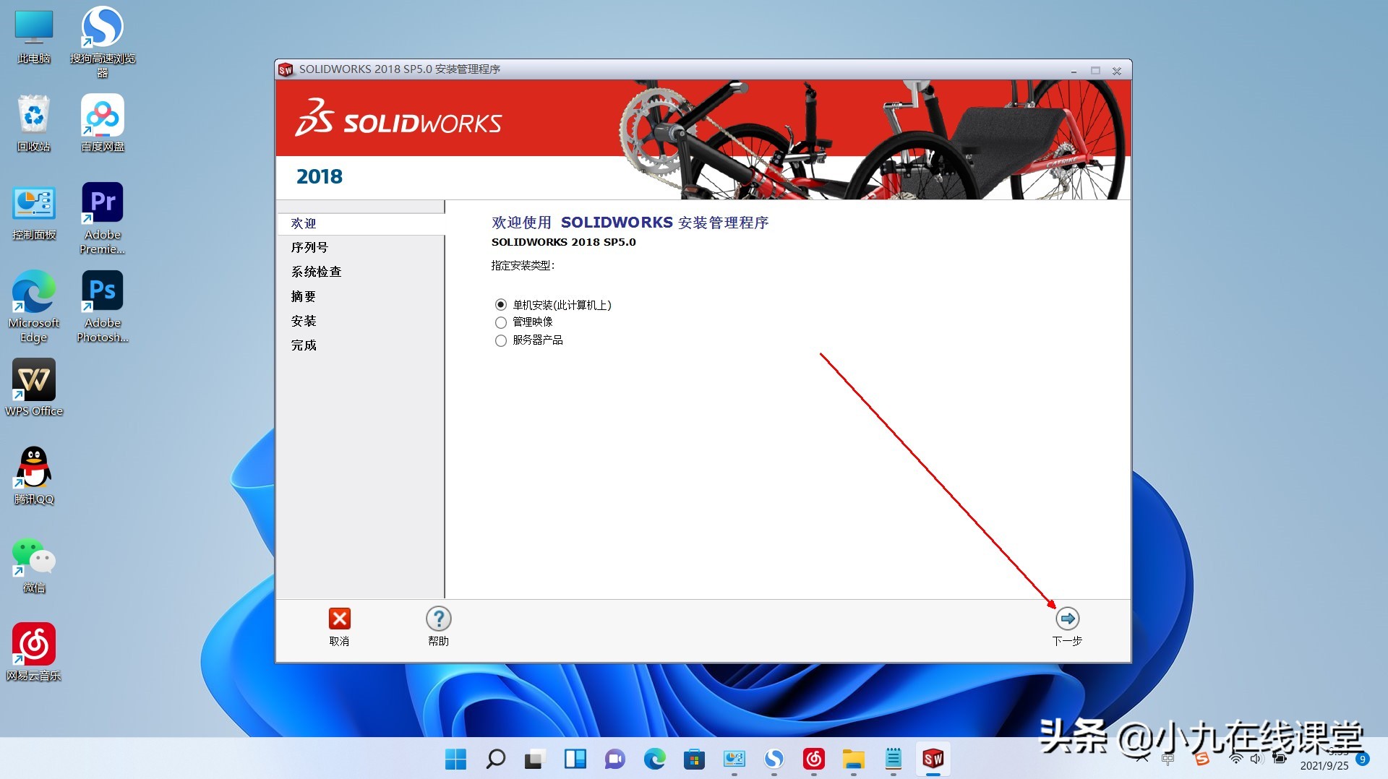The height and width of the screenshot is (779, 1388).
Task: Open Adobe Premiere from the desktop
Action: (101, 202)
